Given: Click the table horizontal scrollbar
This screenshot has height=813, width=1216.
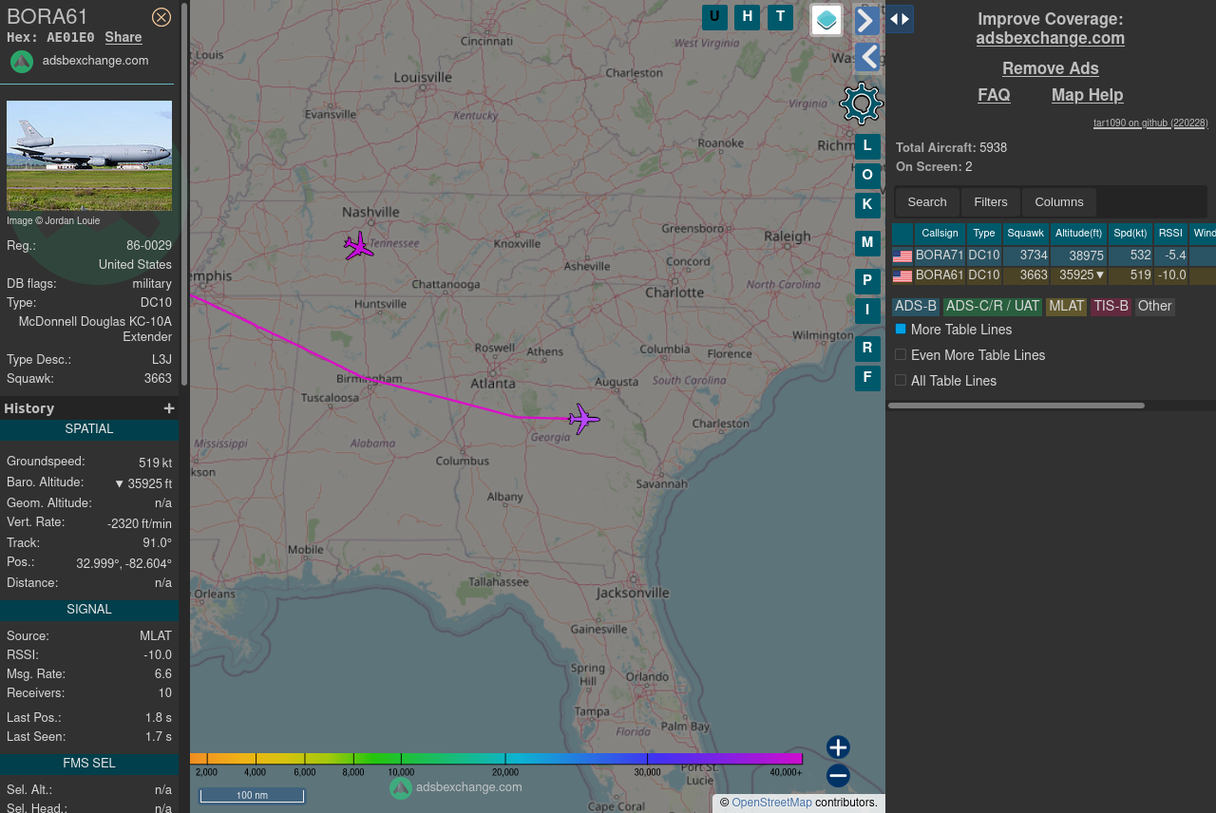Looking at the screenshot, I should pyautogui.click(x=1016, y=406).
